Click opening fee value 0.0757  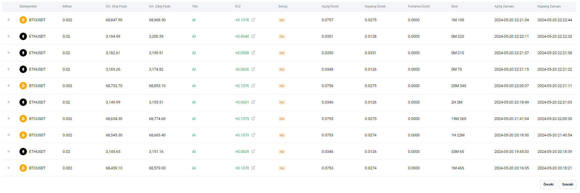pyautogui.click(x=327, y=20)
